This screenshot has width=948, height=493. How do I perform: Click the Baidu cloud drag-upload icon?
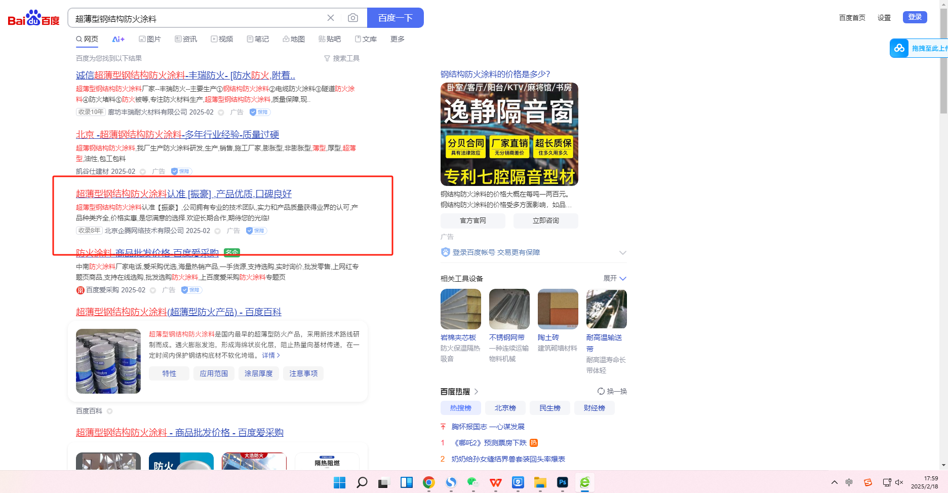(899, 48)
